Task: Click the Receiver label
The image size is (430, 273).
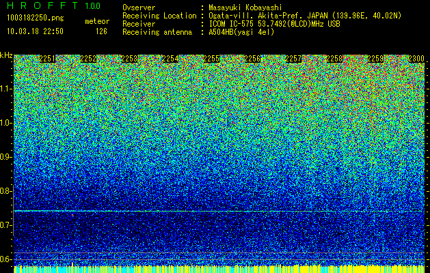Action: pyautogui.click(x=139, y=24)
